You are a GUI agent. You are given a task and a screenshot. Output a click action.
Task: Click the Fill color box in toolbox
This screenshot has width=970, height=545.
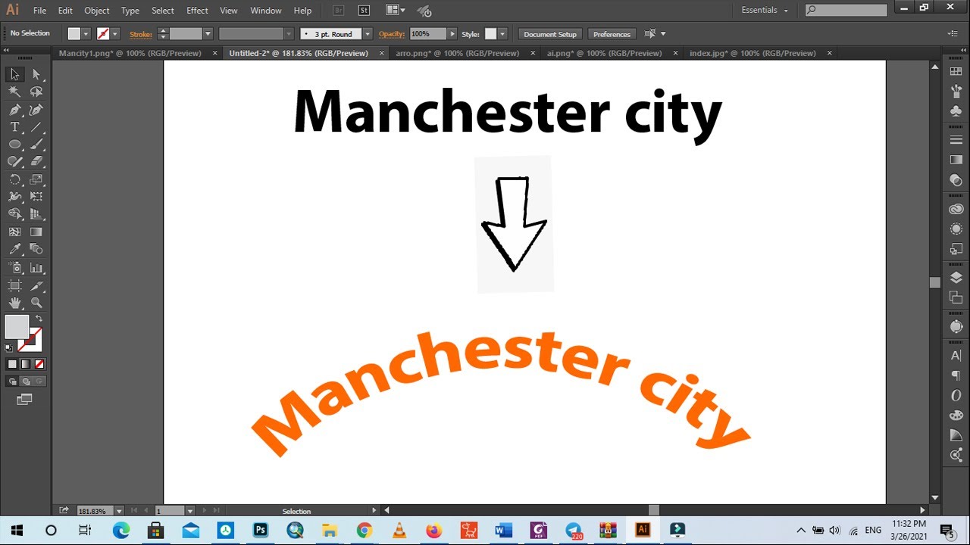click(17, 327)
